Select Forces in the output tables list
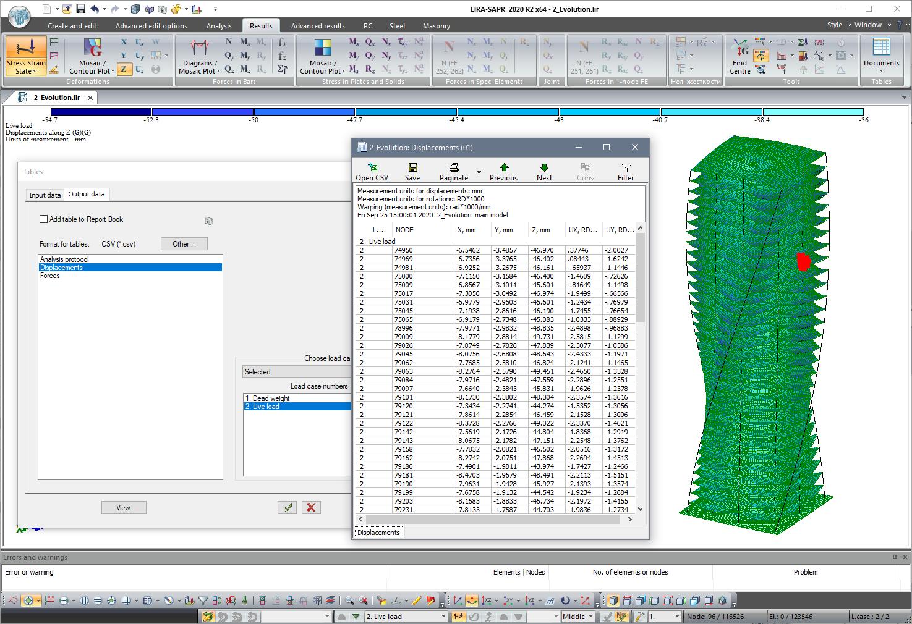This screenshot has width=912, height=624. coord(49,276)
